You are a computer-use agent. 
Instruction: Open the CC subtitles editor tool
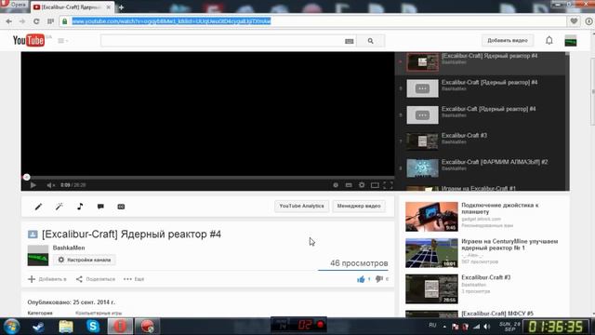[x=121, y=207]
